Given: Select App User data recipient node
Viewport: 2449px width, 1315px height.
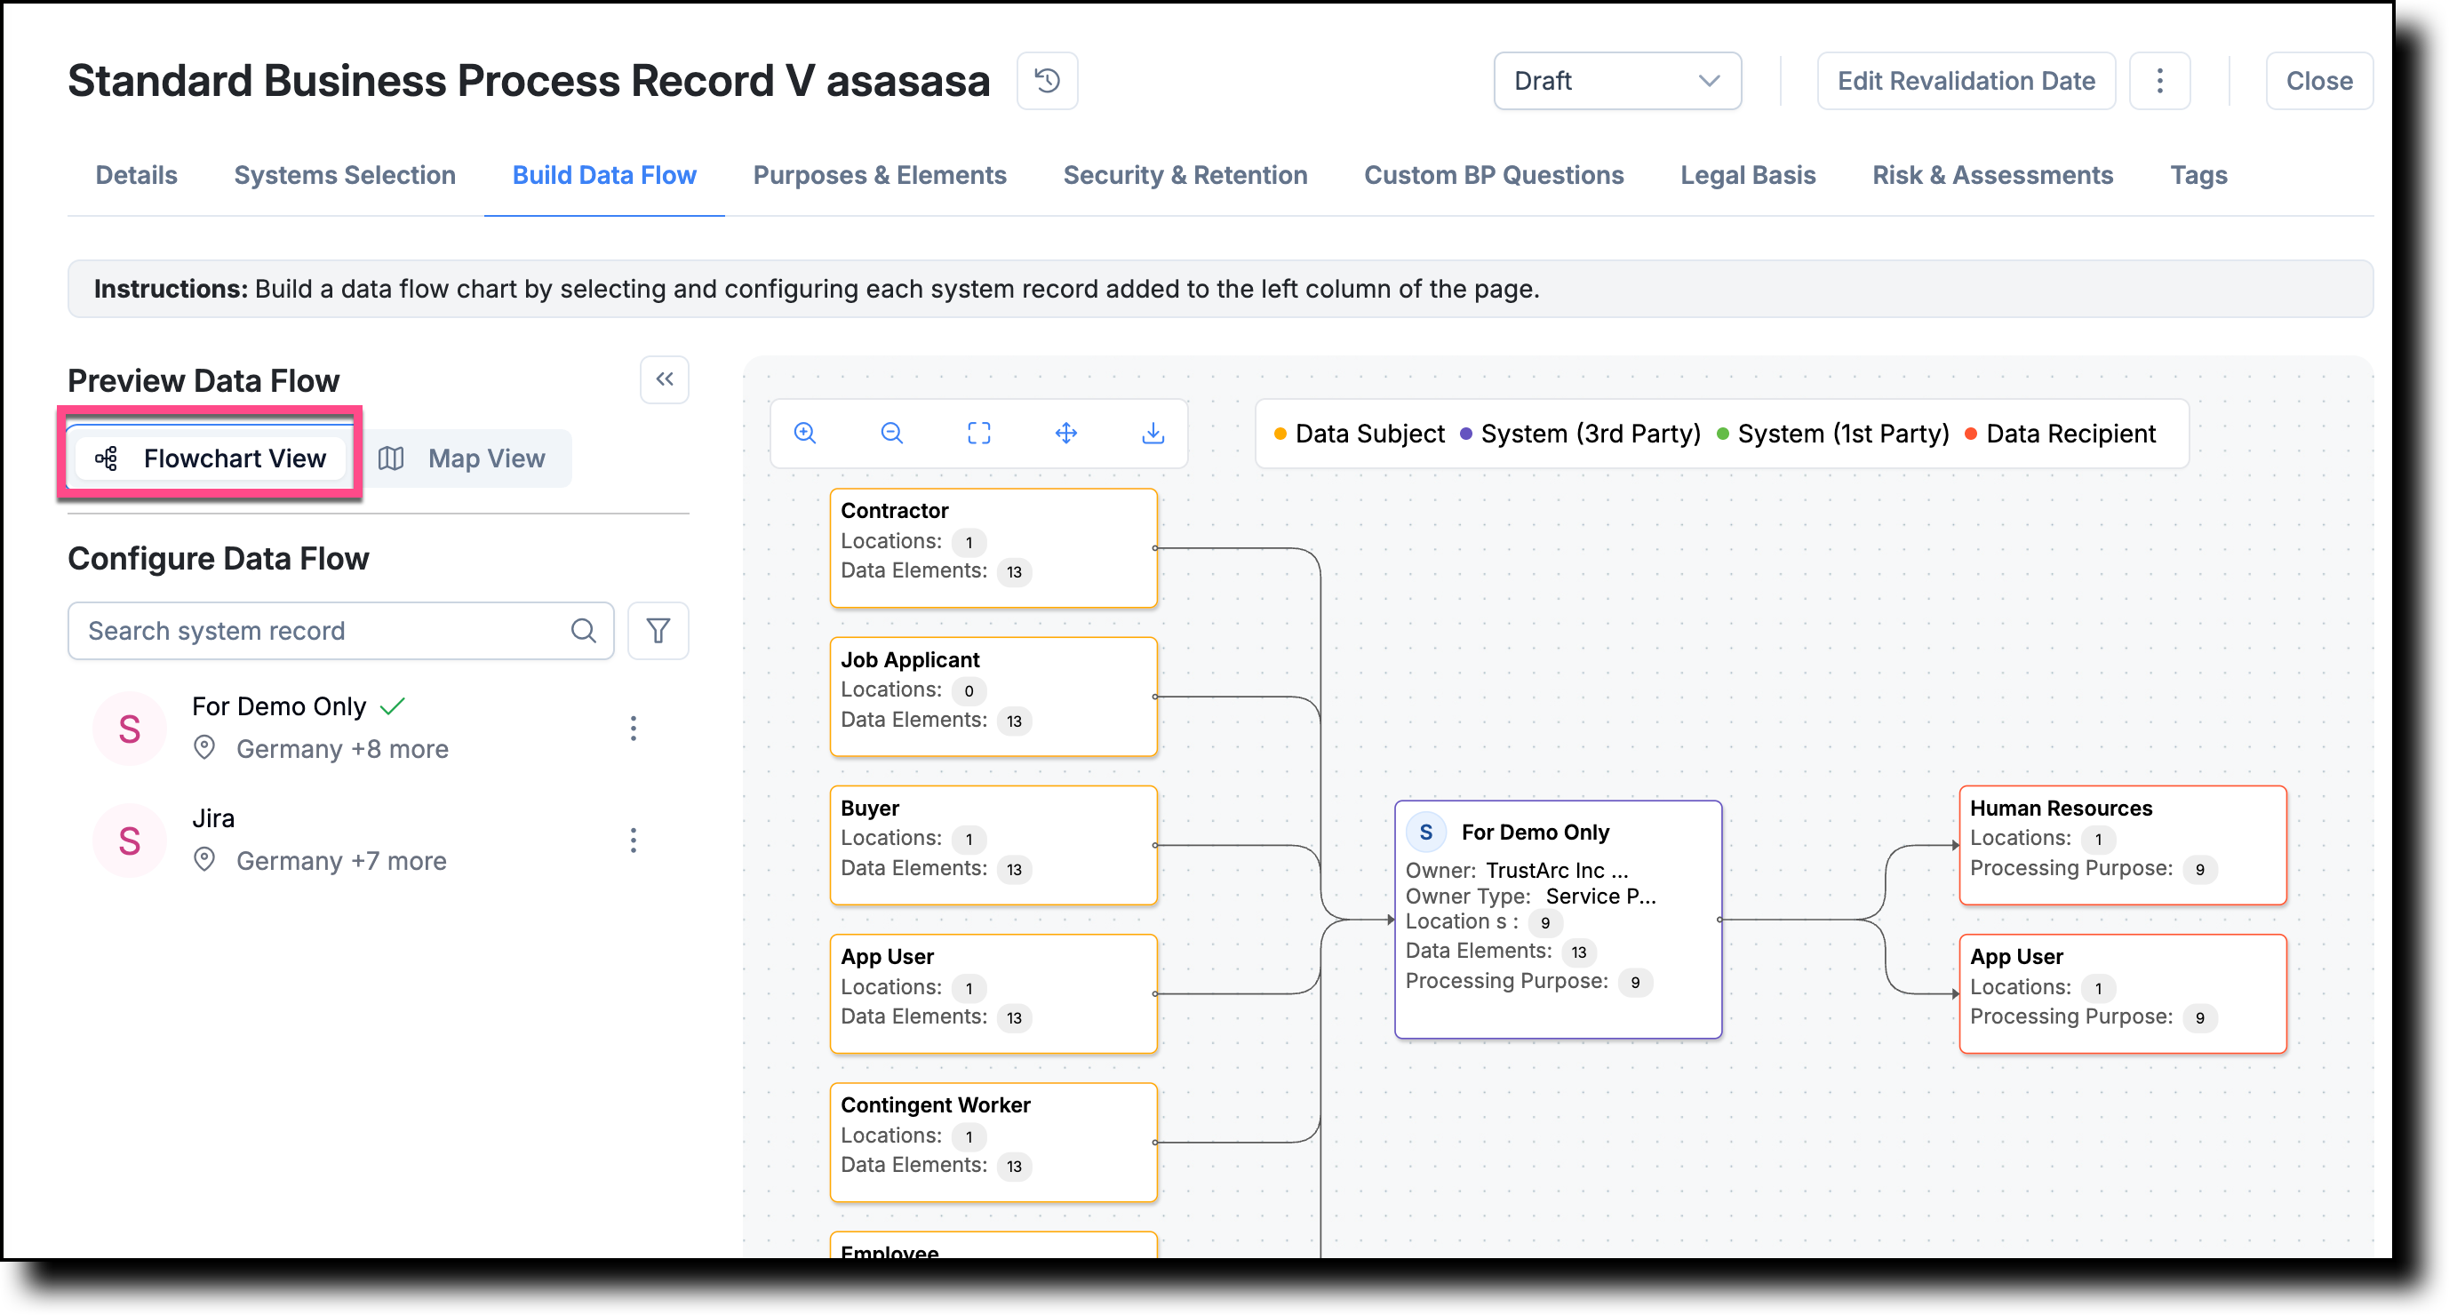Looking at the screenshot, I should tap(2122, 992).
